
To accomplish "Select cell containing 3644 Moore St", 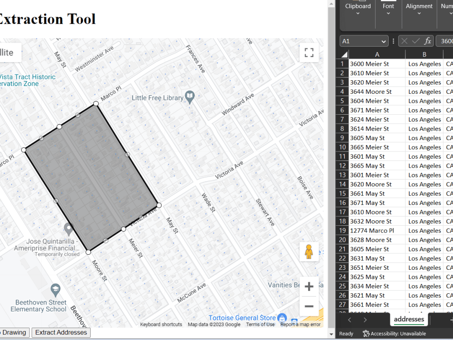I will pyautogui.click(x=377, y=92).
